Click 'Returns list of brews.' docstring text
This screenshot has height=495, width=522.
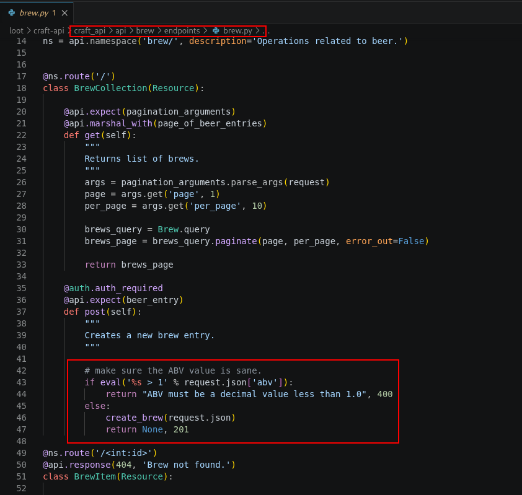coord(142,159)
